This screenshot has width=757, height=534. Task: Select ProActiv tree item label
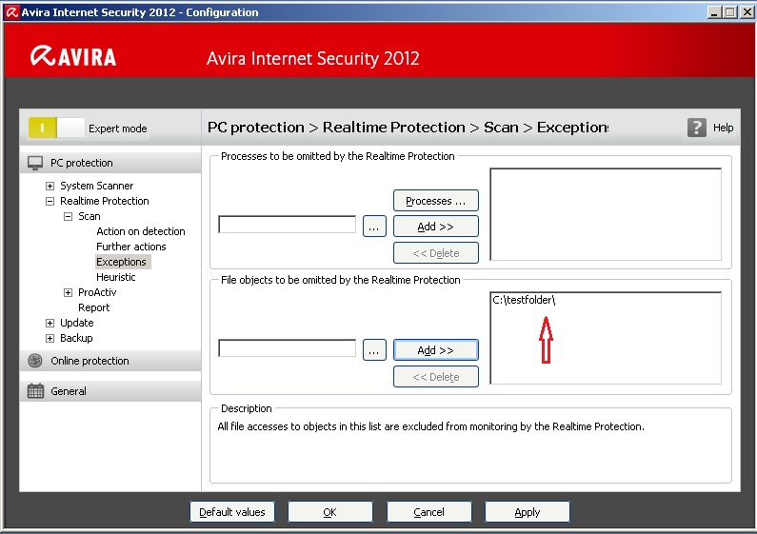97,292
